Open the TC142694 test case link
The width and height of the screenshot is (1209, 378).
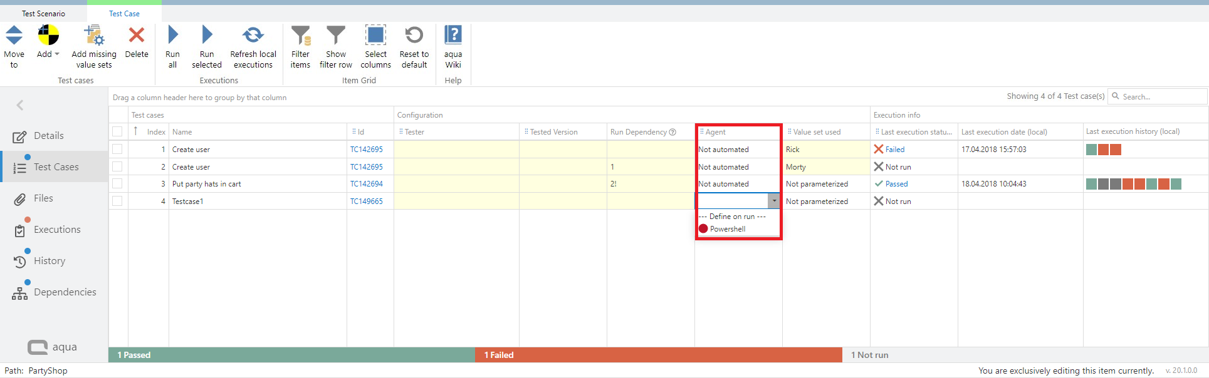[x=366, y=184]
